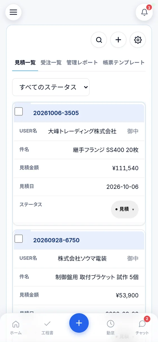Open settings gear icon
This screenshot has height=342, width=158.
coord(138,40)
